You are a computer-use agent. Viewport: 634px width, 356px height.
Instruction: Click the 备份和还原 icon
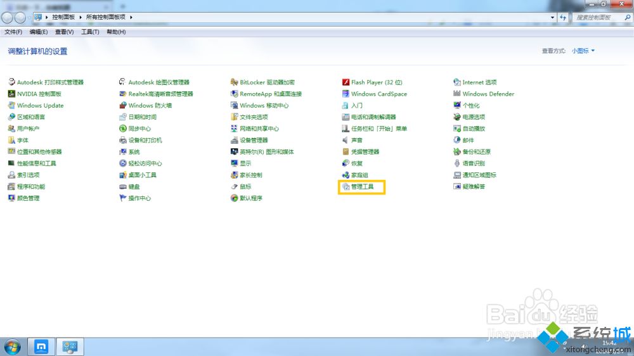pyautogui.click(x=457, y=152)
